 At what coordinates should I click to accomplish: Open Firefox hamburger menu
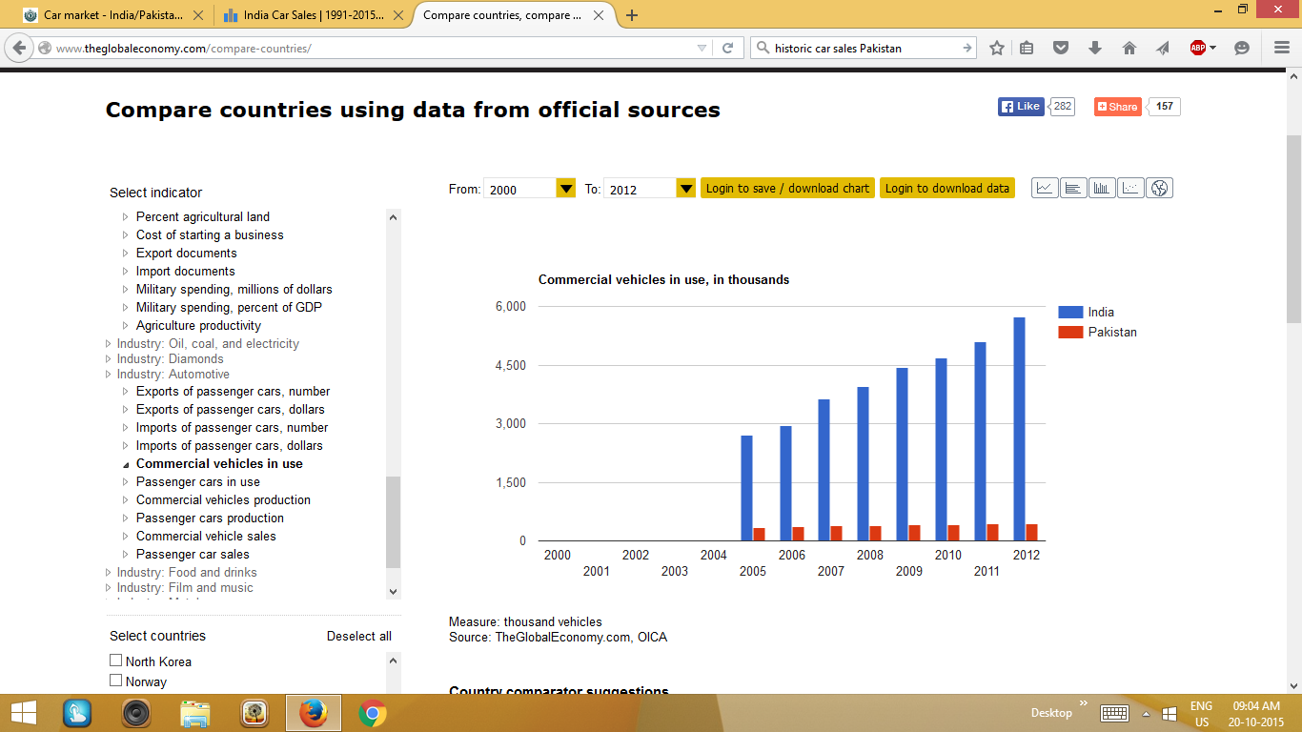[x=1282, y=48]
